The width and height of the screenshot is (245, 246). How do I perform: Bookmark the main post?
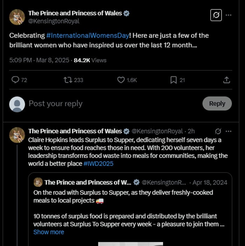point(173,80)
